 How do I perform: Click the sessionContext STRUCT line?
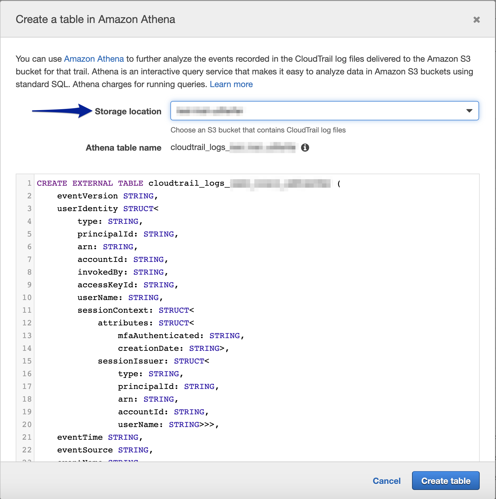tap(136, 310)
